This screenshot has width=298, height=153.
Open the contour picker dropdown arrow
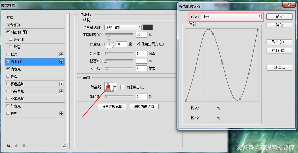(x=115, y=87)
